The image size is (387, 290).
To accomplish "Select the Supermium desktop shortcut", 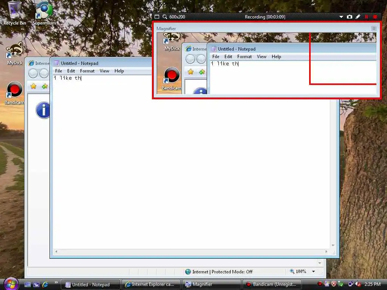I will (x=44, y=13).
